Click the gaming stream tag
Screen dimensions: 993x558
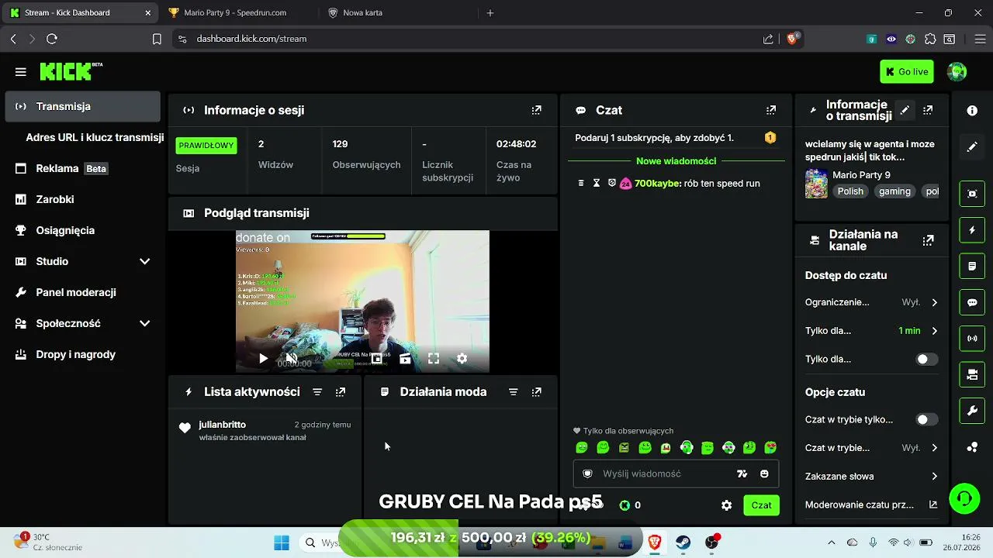[x=894, y=191]
